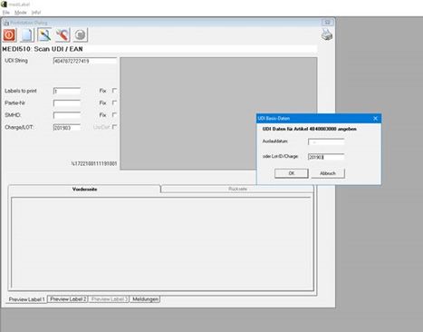Screen dimensions: 423x332
Task: Show the Meldungen tab
Action: point(145,299)
